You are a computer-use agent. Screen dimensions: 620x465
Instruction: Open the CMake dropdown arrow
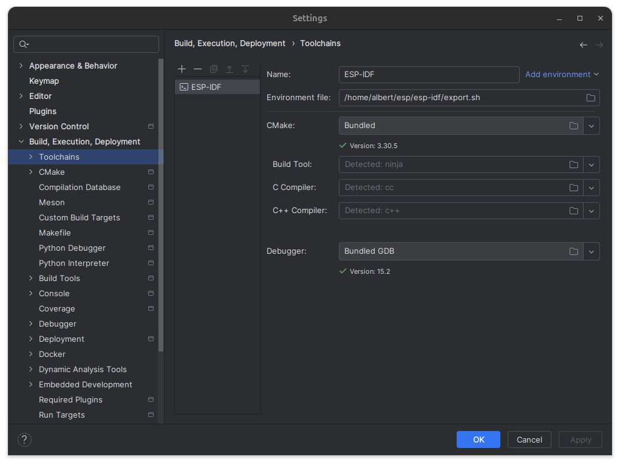(591, 126)
